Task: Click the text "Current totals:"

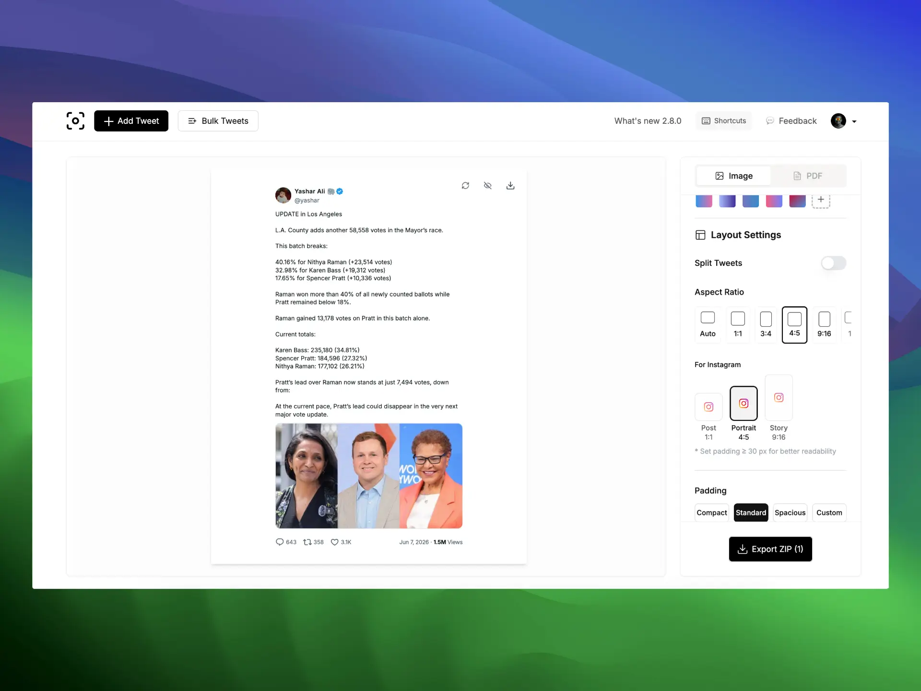Action: [x=295, y=334]
